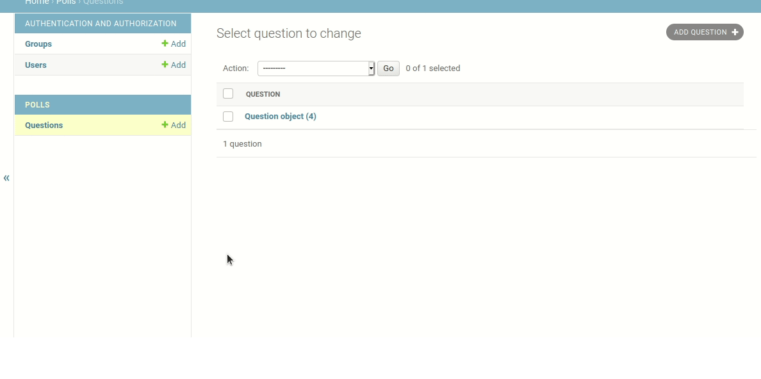Open the Question object (4) entry
This screenshot has height=379, width=761.
click(281, 117)
